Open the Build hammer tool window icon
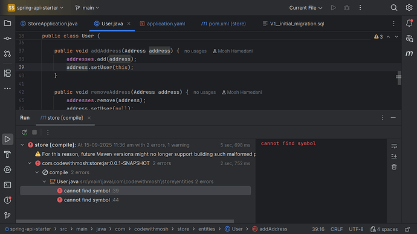This screenshot has height=234, width=417. (x=7, y=154)
